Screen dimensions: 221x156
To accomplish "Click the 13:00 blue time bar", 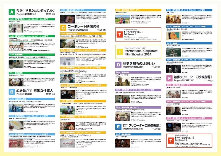I will click(189, 60).
